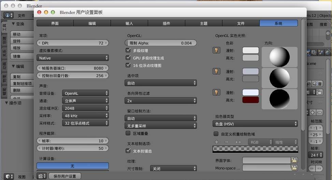Click 删除 button in tools panel

pyautogui.click(x=22, y=90)
